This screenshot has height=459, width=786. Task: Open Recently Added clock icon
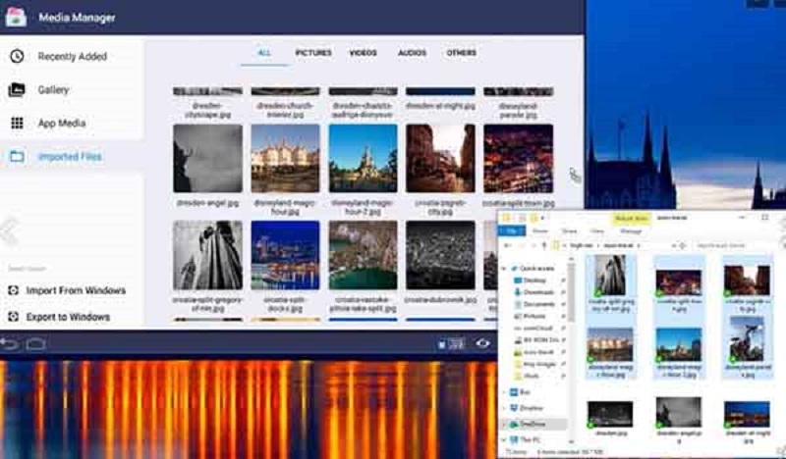[17, 57]
